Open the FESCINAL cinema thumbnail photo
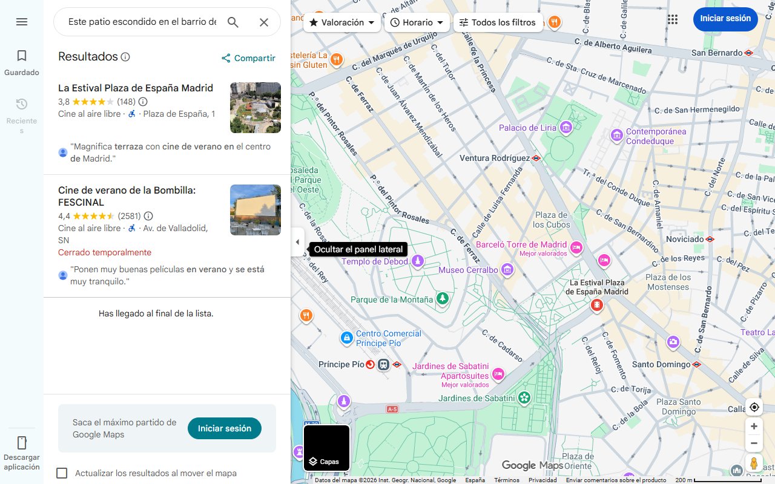This screenshot has height=484, width=775. (255, 210)
